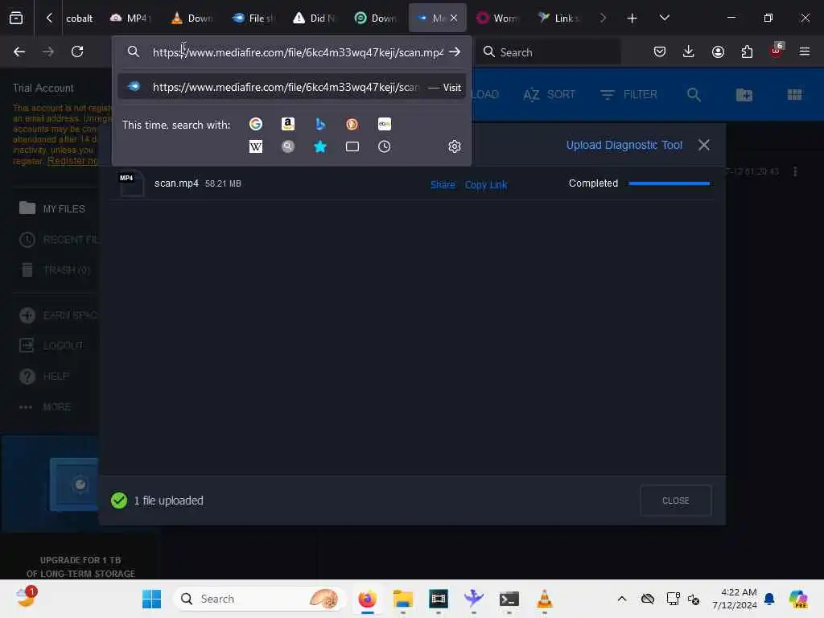Switch to the cobalt tab
Image resolution: width=824 pixels, height=618 pixels.
coord(79,18)
